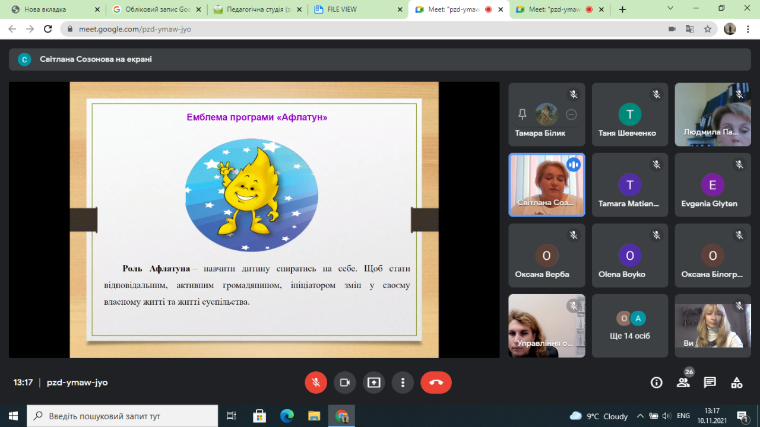The image size is (760, 427).
Task: Click the muted mic icon on your own Ви tile
Action: 740,306
